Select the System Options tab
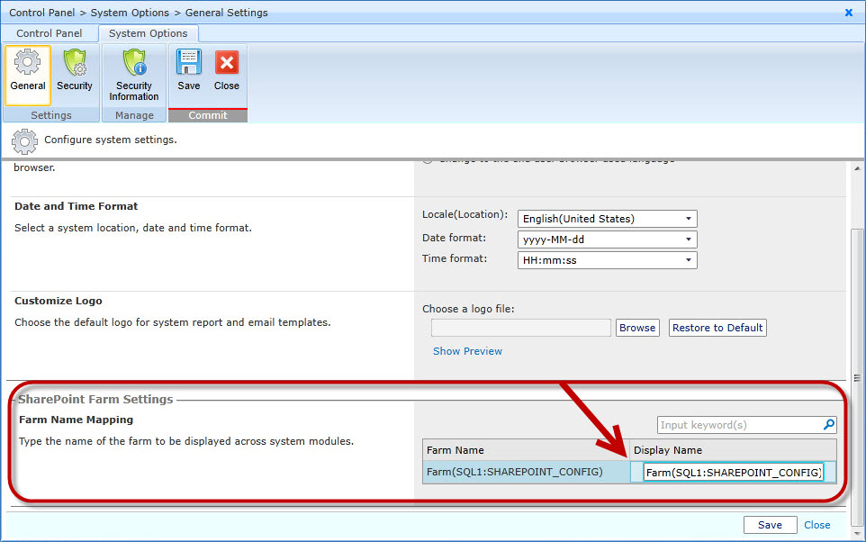866x542 pixels. click(x=148, y=33)
